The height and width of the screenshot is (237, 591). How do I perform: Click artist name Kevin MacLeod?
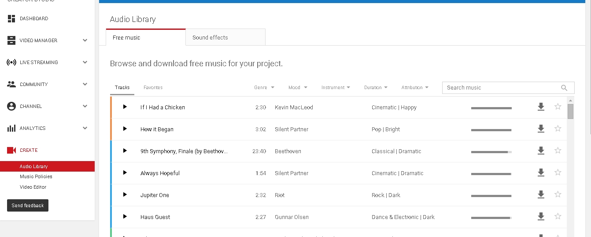[294, 107]
